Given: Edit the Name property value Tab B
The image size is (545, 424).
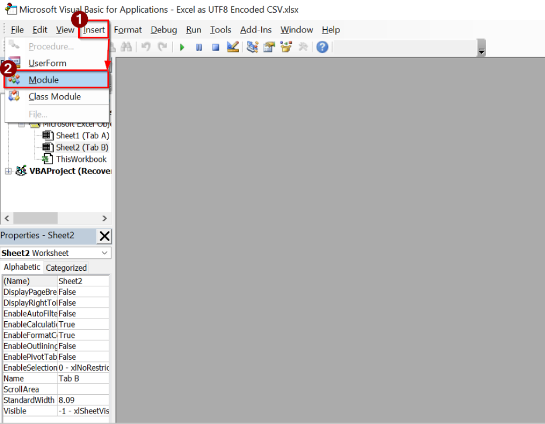Looking at the screenshot, I should pos(84,378).
